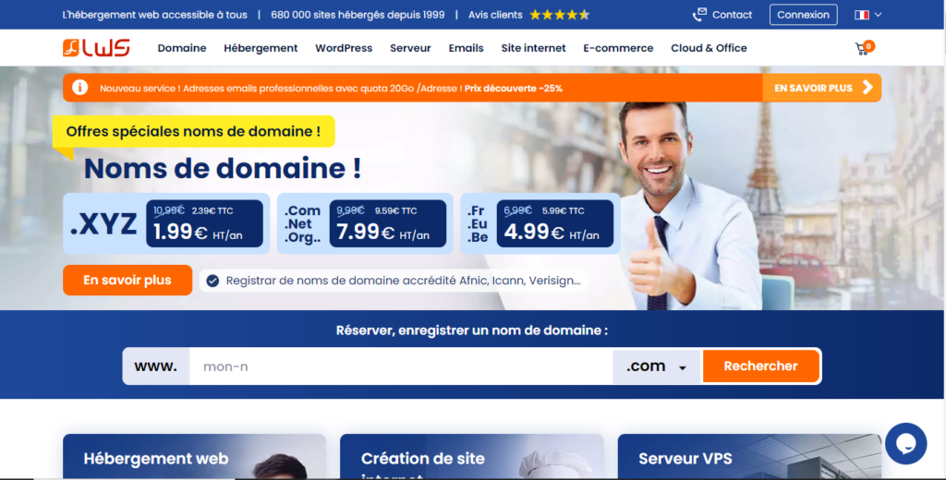Select the .XYZ 1.99€ offer card
Viewport: 946px width, 480px height.
coord(166,223)
